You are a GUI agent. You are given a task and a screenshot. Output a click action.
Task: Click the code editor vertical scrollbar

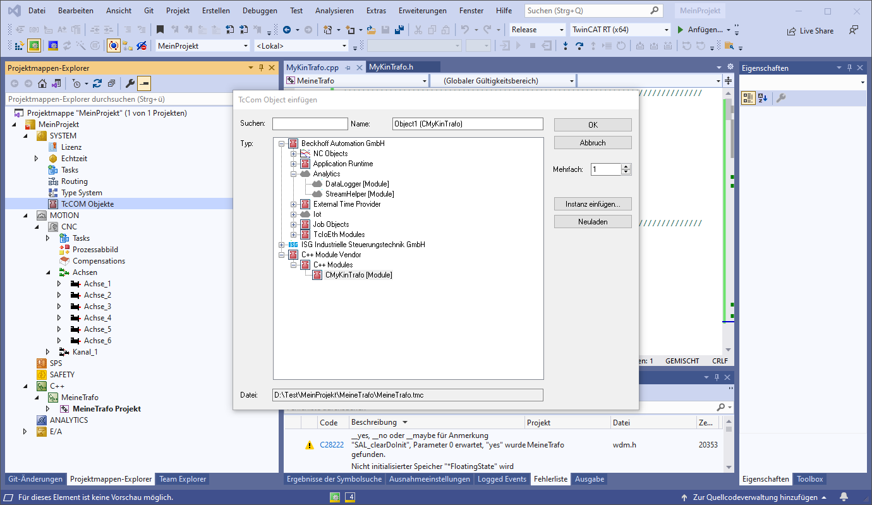pyautogui.click(x=728, y=221)
